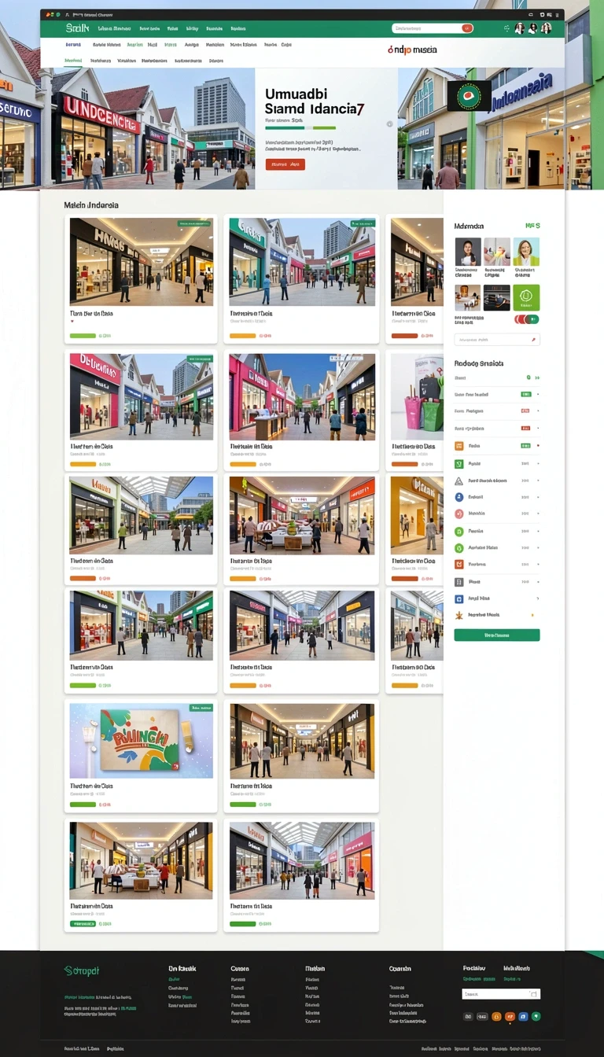
Task: Click the 'Malein Indonesia' section heading
Action: point(91,205)
